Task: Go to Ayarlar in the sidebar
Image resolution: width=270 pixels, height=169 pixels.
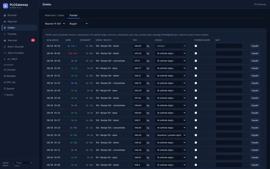Action: pyautogui.click(x=9, y=89)
